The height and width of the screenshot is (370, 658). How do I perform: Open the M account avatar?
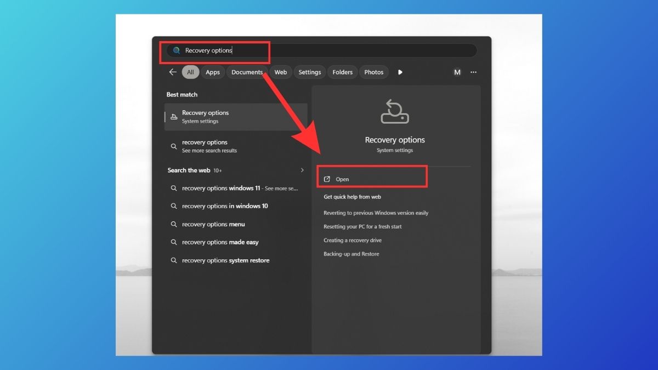tap(457, 72)
